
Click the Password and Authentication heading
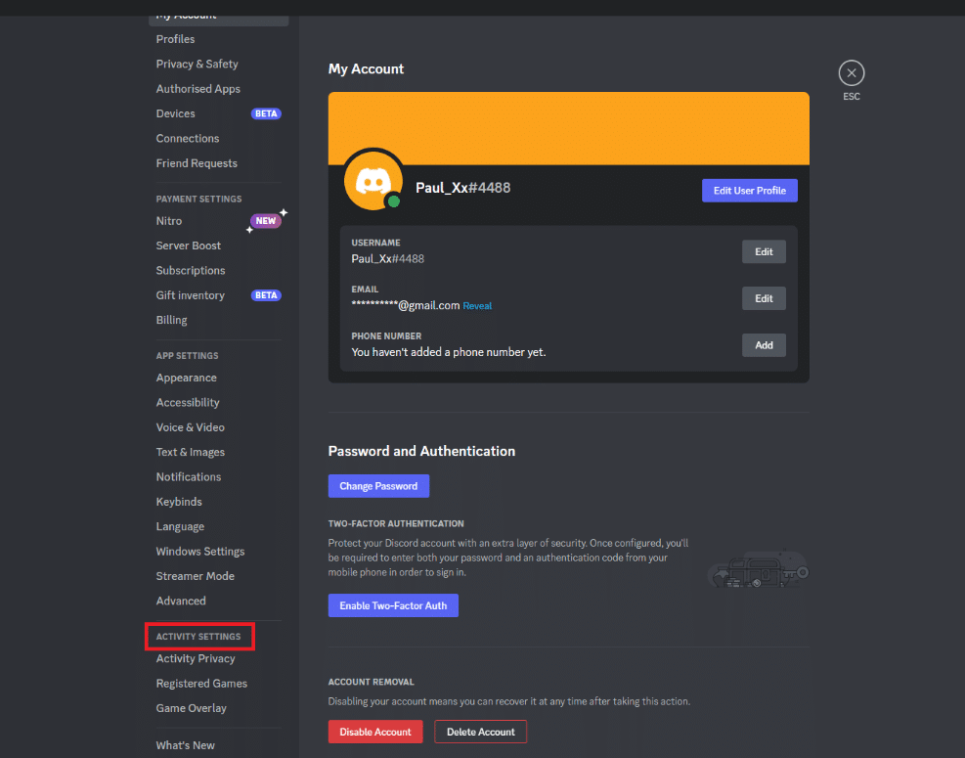[x=421, y=451]
